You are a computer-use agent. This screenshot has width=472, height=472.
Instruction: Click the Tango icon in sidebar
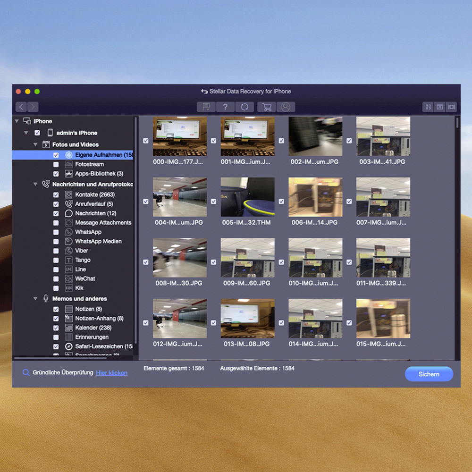pos(68,260)
